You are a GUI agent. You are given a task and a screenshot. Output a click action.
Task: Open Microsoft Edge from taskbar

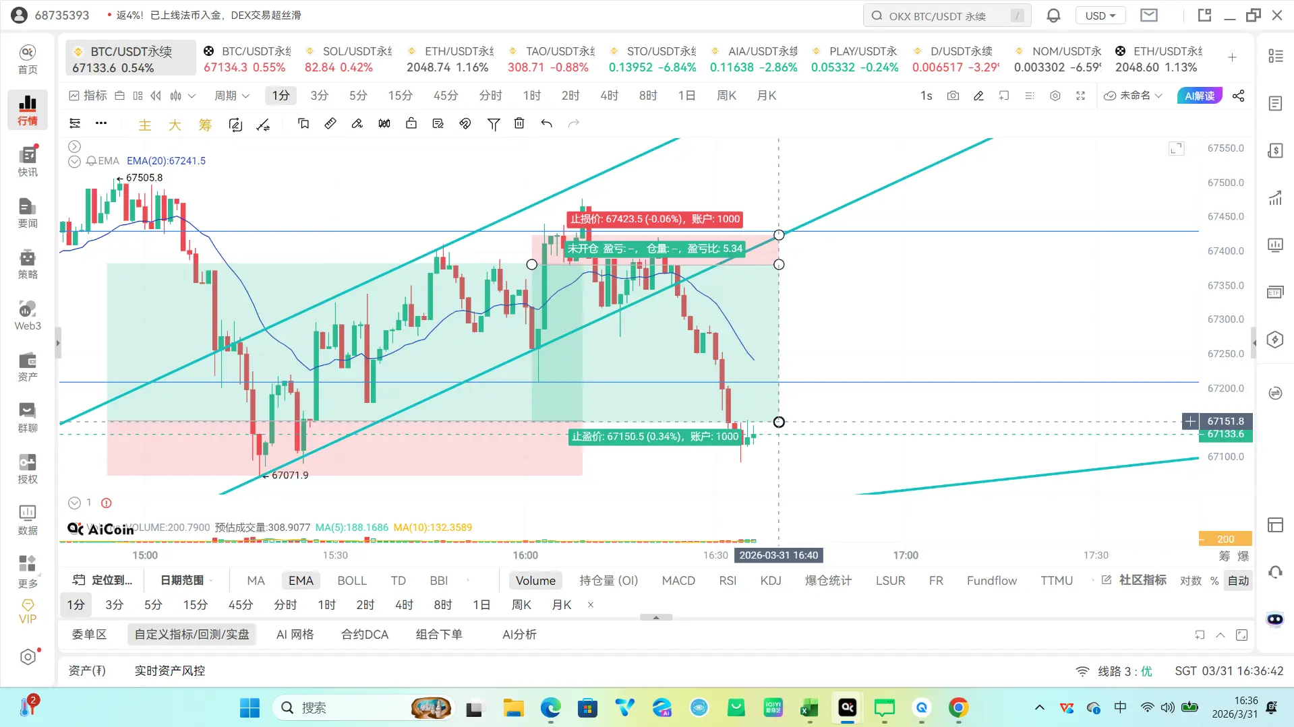(550, 708)
